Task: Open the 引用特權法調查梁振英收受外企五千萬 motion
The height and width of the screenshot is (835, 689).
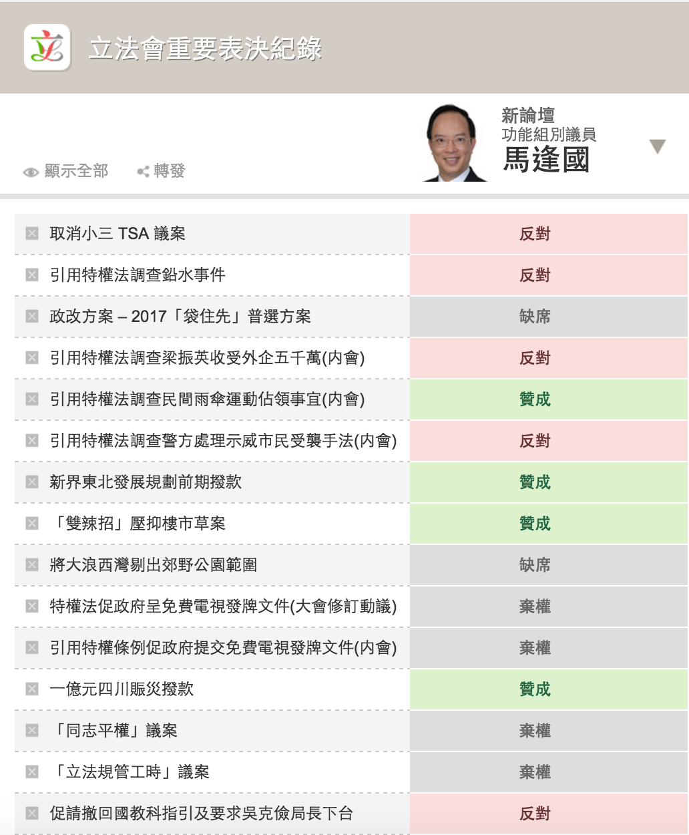Action: pyautogui.click(x=207, y=358)
